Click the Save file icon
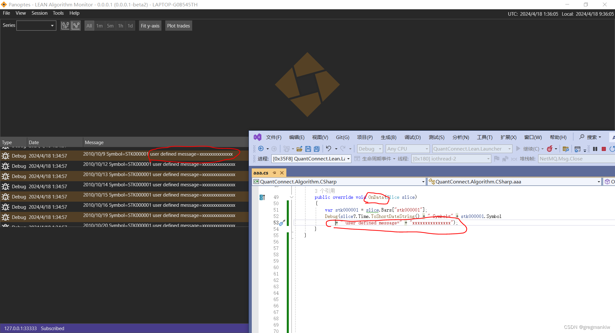Screen dimensions: 615x333 (308, 149)
